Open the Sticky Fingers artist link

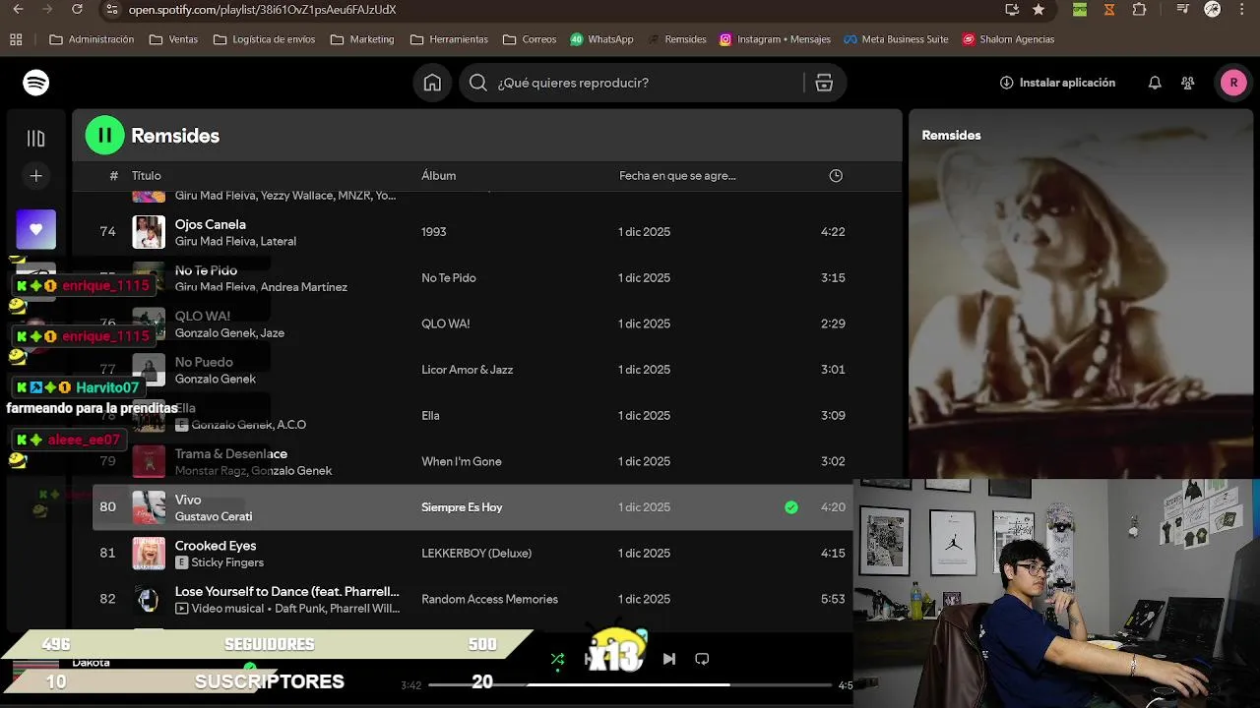point(227,562)
